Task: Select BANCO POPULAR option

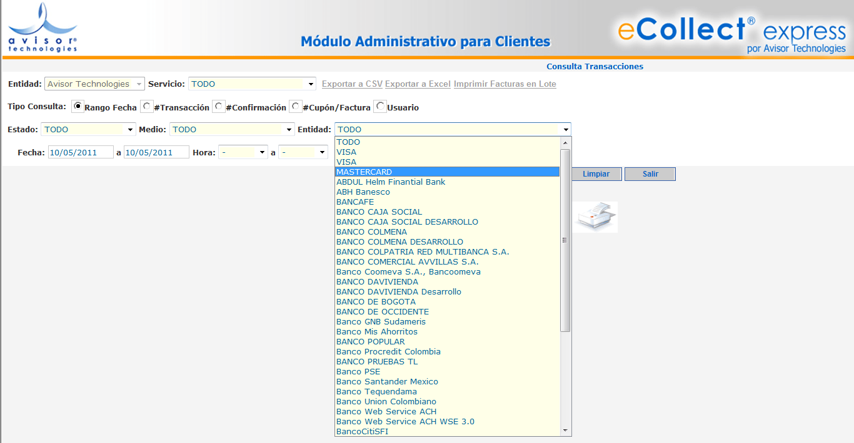Action: click(x=448, y=341)
